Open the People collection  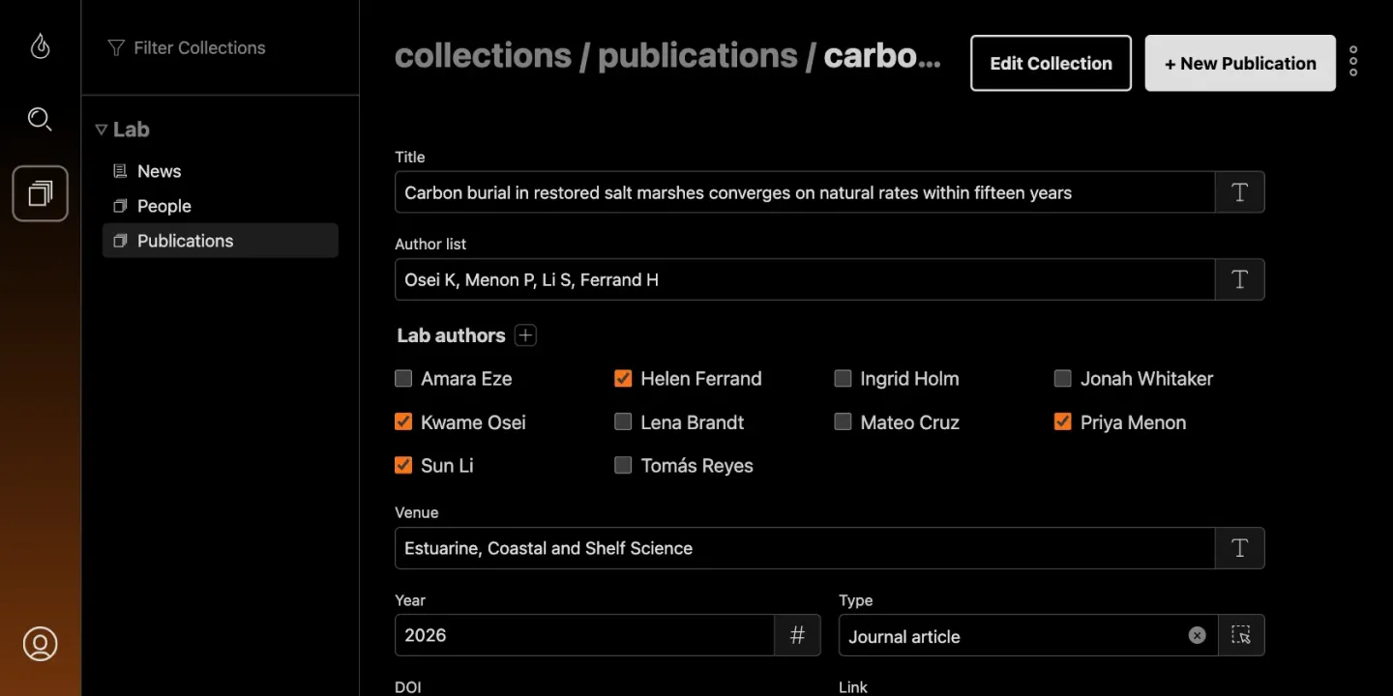coord(221,206)
